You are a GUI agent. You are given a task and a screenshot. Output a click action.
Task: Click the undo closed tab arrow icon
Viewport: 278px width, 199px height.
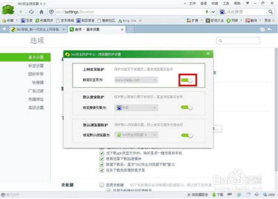270,29
